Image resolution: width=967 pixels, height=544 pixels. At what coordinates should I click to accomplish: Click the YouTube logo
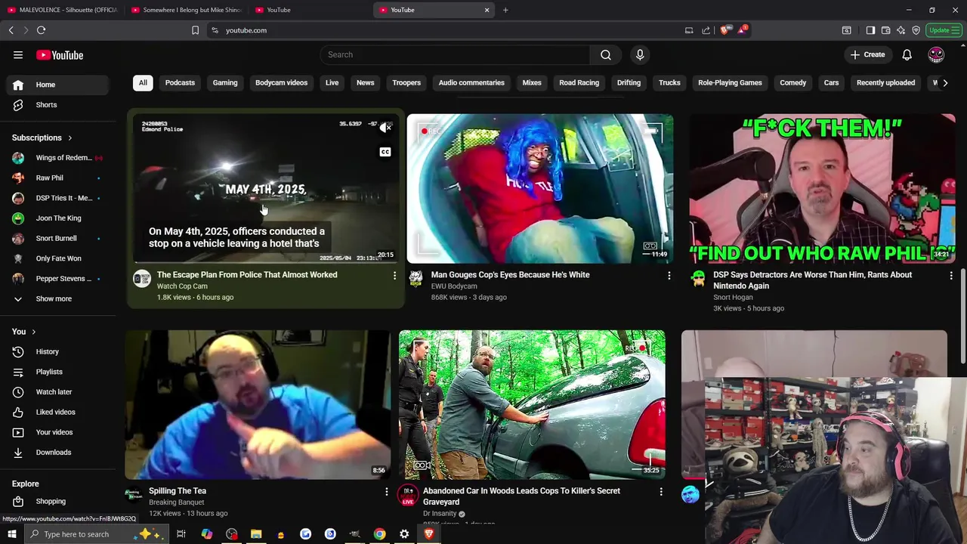point(60,55)
